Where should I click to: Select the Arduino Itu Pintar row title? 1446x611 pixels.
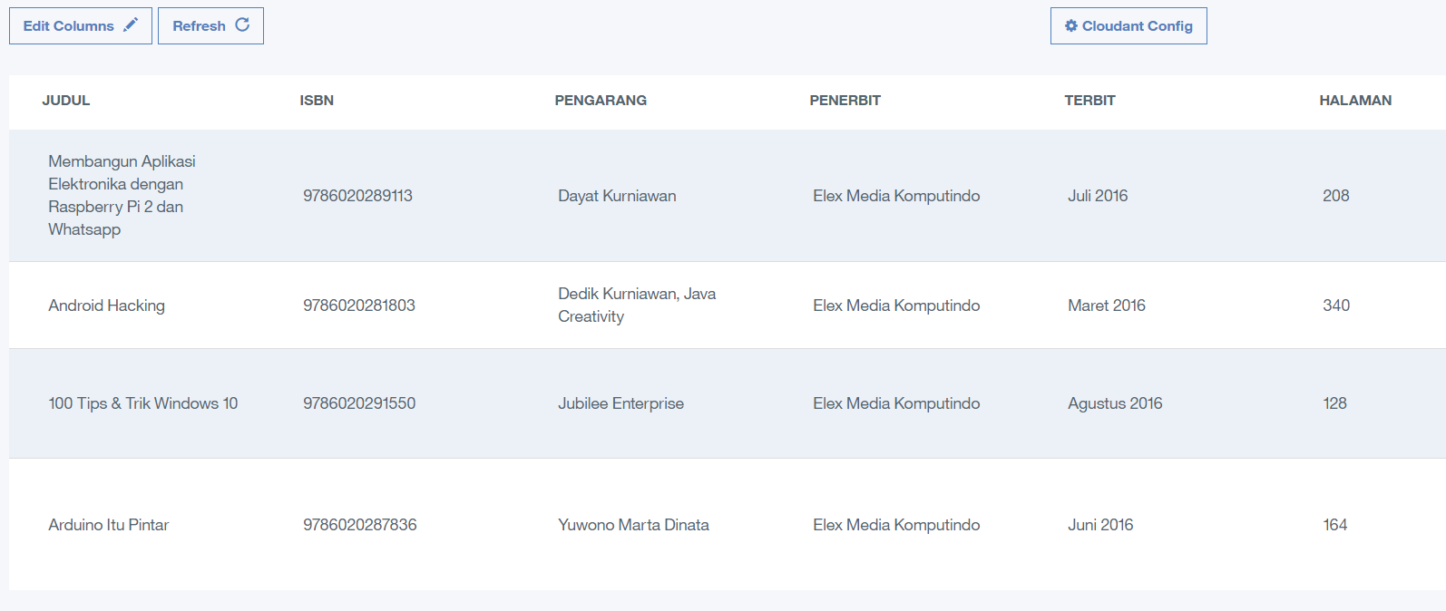pos(109,525)
